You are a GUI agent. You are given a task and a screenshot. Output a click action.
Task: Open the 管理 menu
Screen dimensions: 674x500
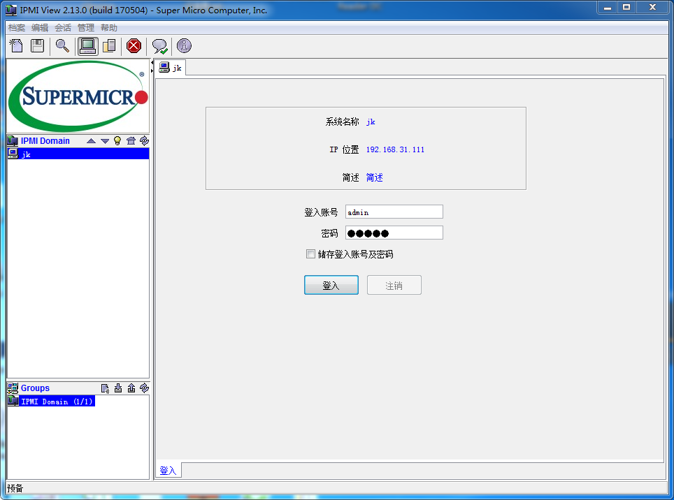click(x=85, y=27)
